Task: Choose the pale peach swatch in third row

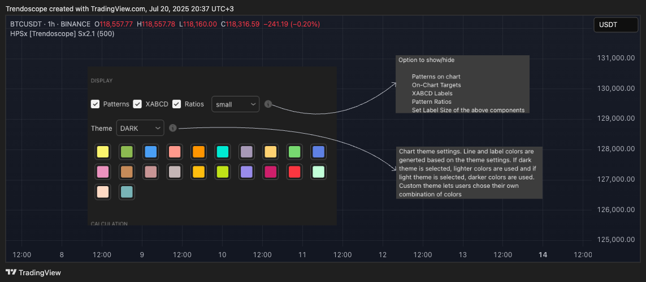Action: pyautogui.click(x=103, y=192)
